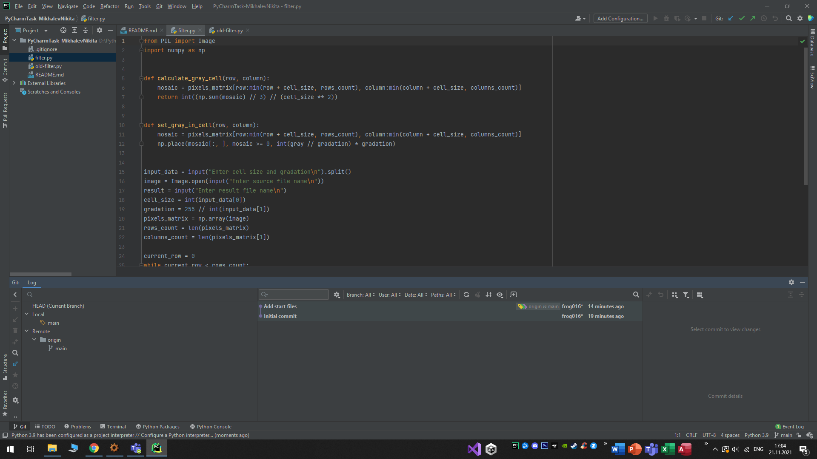
Task: Switch to the old-filter.py editor tab
Action: 229,31
